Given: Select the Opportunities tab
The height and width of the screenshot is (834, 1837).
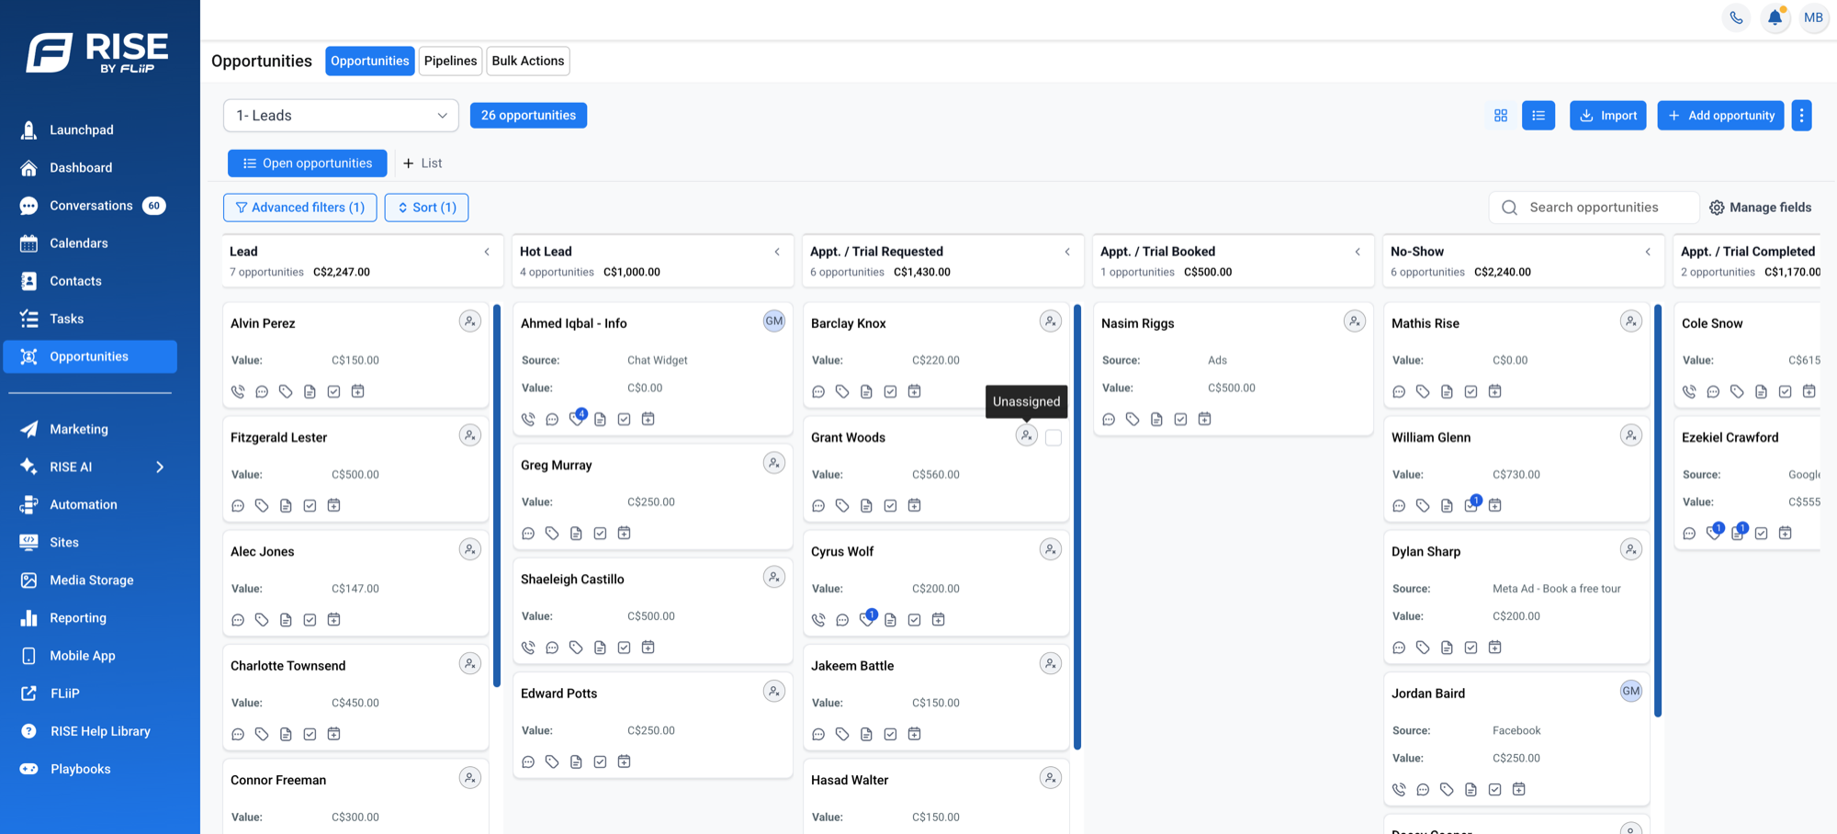Looking at the screenshot, I should 370,61.
